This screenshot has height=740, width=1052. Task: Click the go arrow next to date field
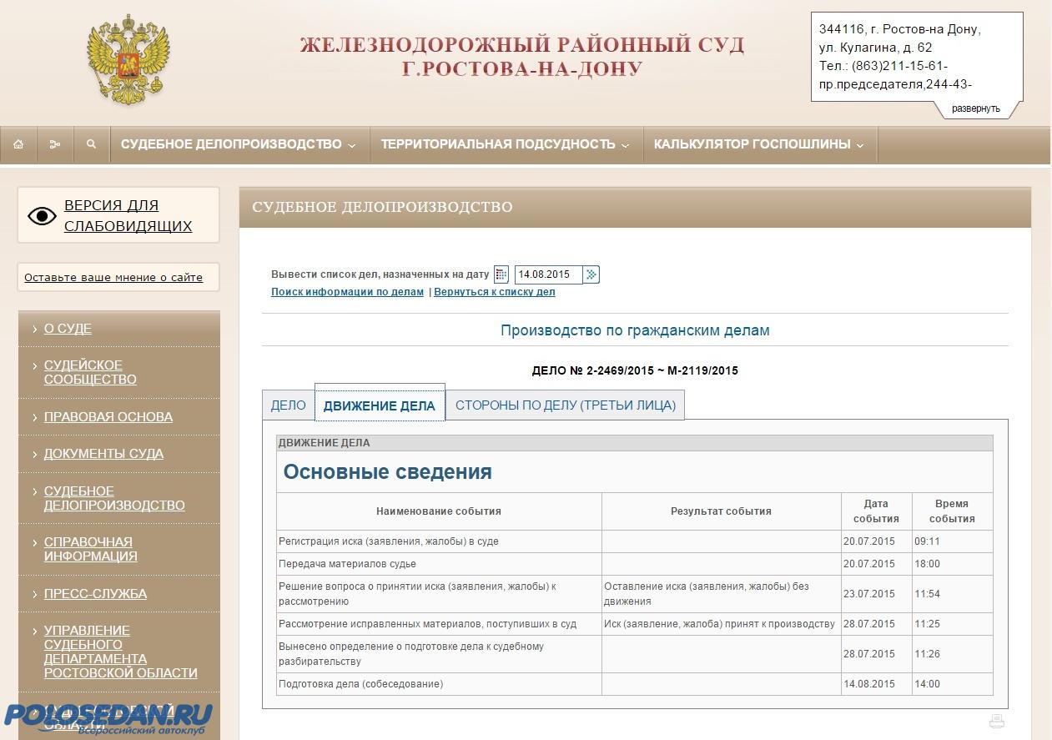click(x=591, y=274)
